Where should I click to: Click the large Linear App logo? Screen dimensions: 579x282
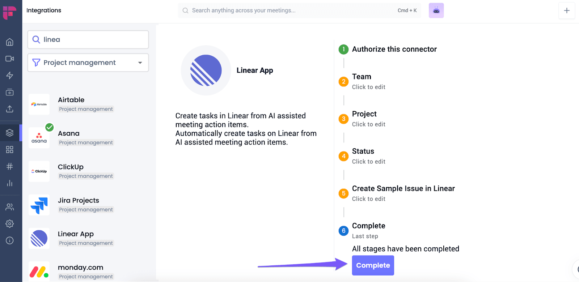click(x=206, y=70)
